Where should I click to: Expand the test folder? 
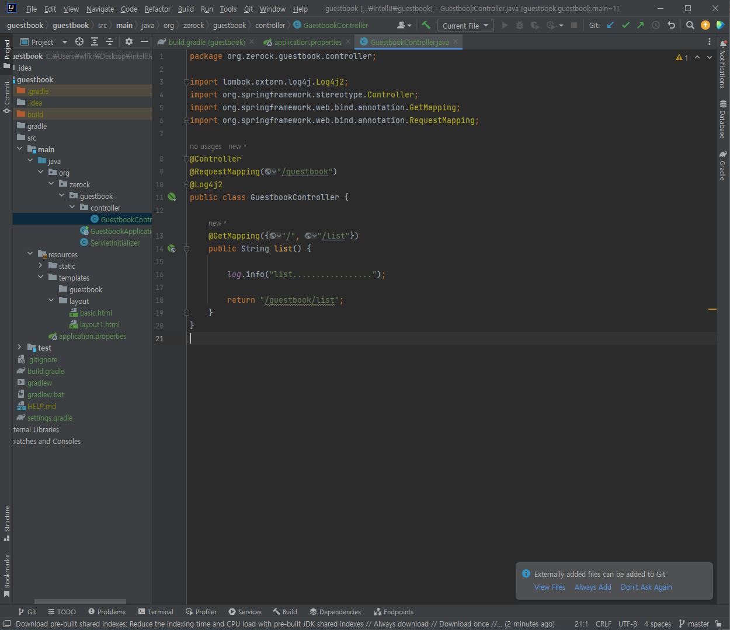tap(20, 348)
